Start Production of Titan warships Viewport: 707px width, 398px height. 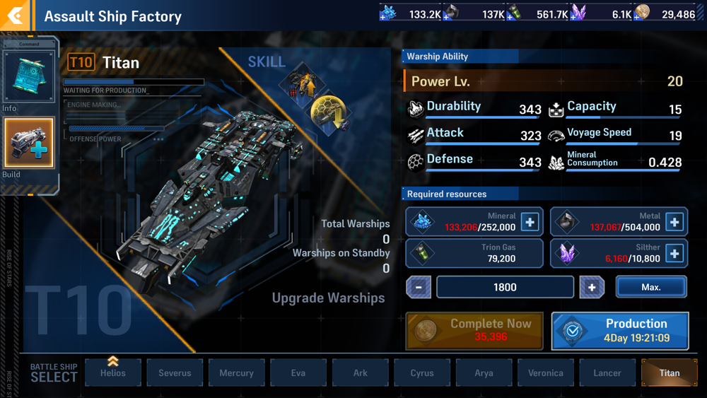620,331
